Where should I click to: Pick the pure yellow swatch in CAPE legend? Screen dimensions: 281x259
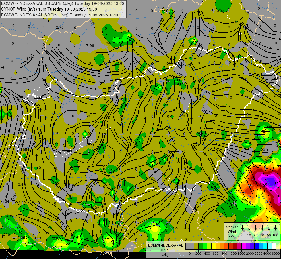pyautogui.click(x=214, y=246)
